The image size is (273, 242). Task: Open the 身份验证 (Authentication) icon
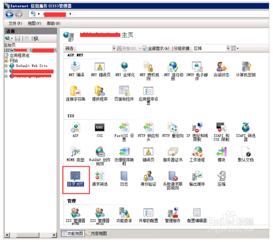click(148, 179)
